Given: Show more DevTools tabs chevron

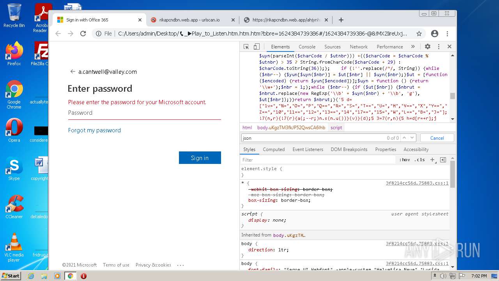Looking at the screenshot, I should pos(413,46).
